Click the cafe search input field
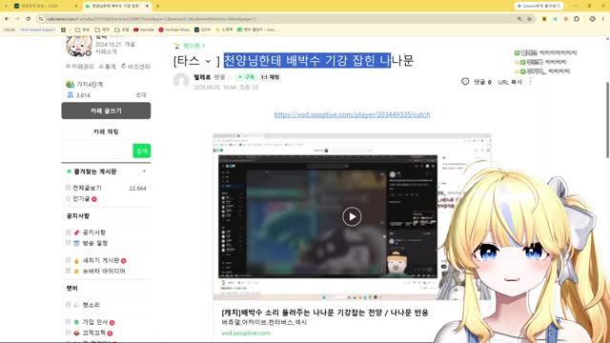The height and width of the screenshot is (343, 610). 97,151
